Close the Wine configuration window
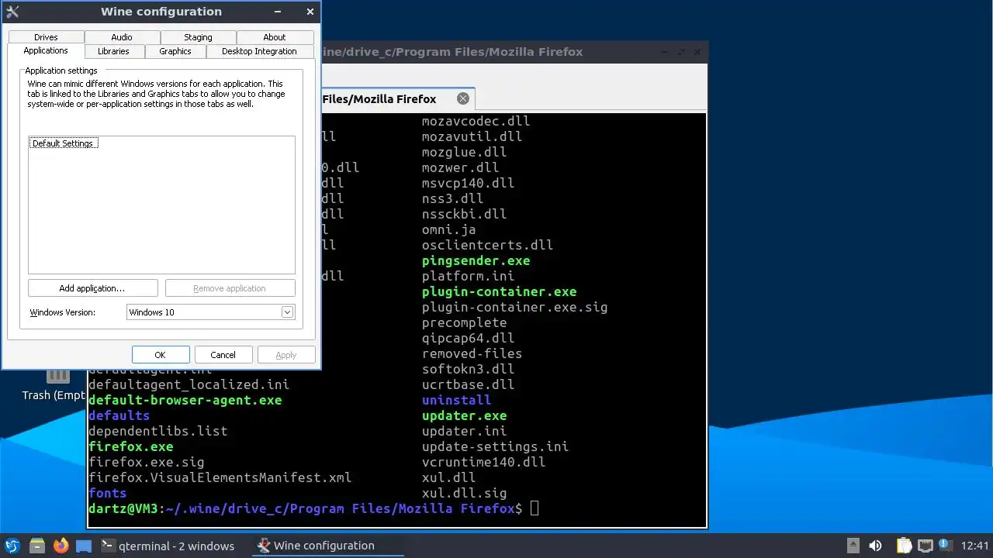This screenshot has width=993, height=558. [x=310, y=12]
